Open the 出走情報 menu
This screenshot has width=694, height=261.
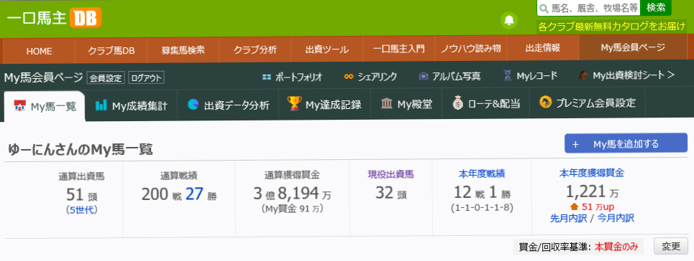tap(543, 48)
